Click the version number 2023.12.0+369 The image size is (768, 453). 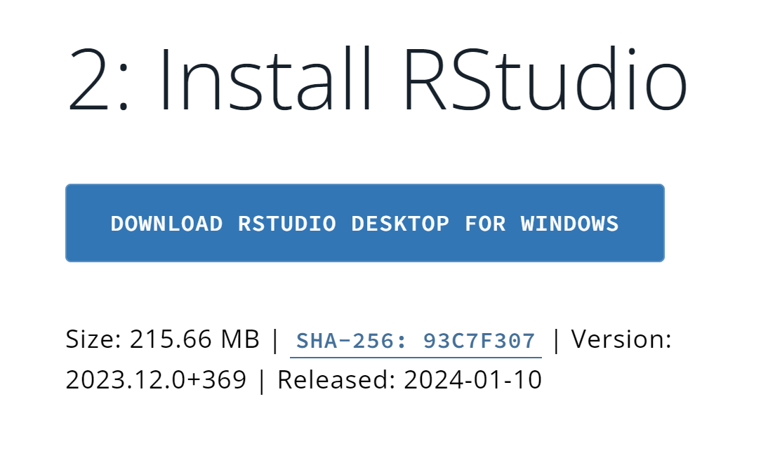coord(156,380)
